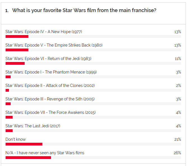Select the 'Don't know' answer label

point(16,139)
